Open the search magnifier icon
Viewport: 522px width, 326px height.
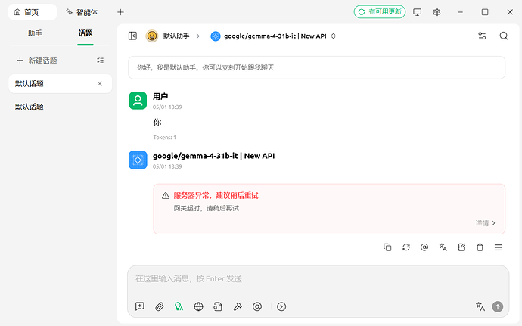coord(504,36)
